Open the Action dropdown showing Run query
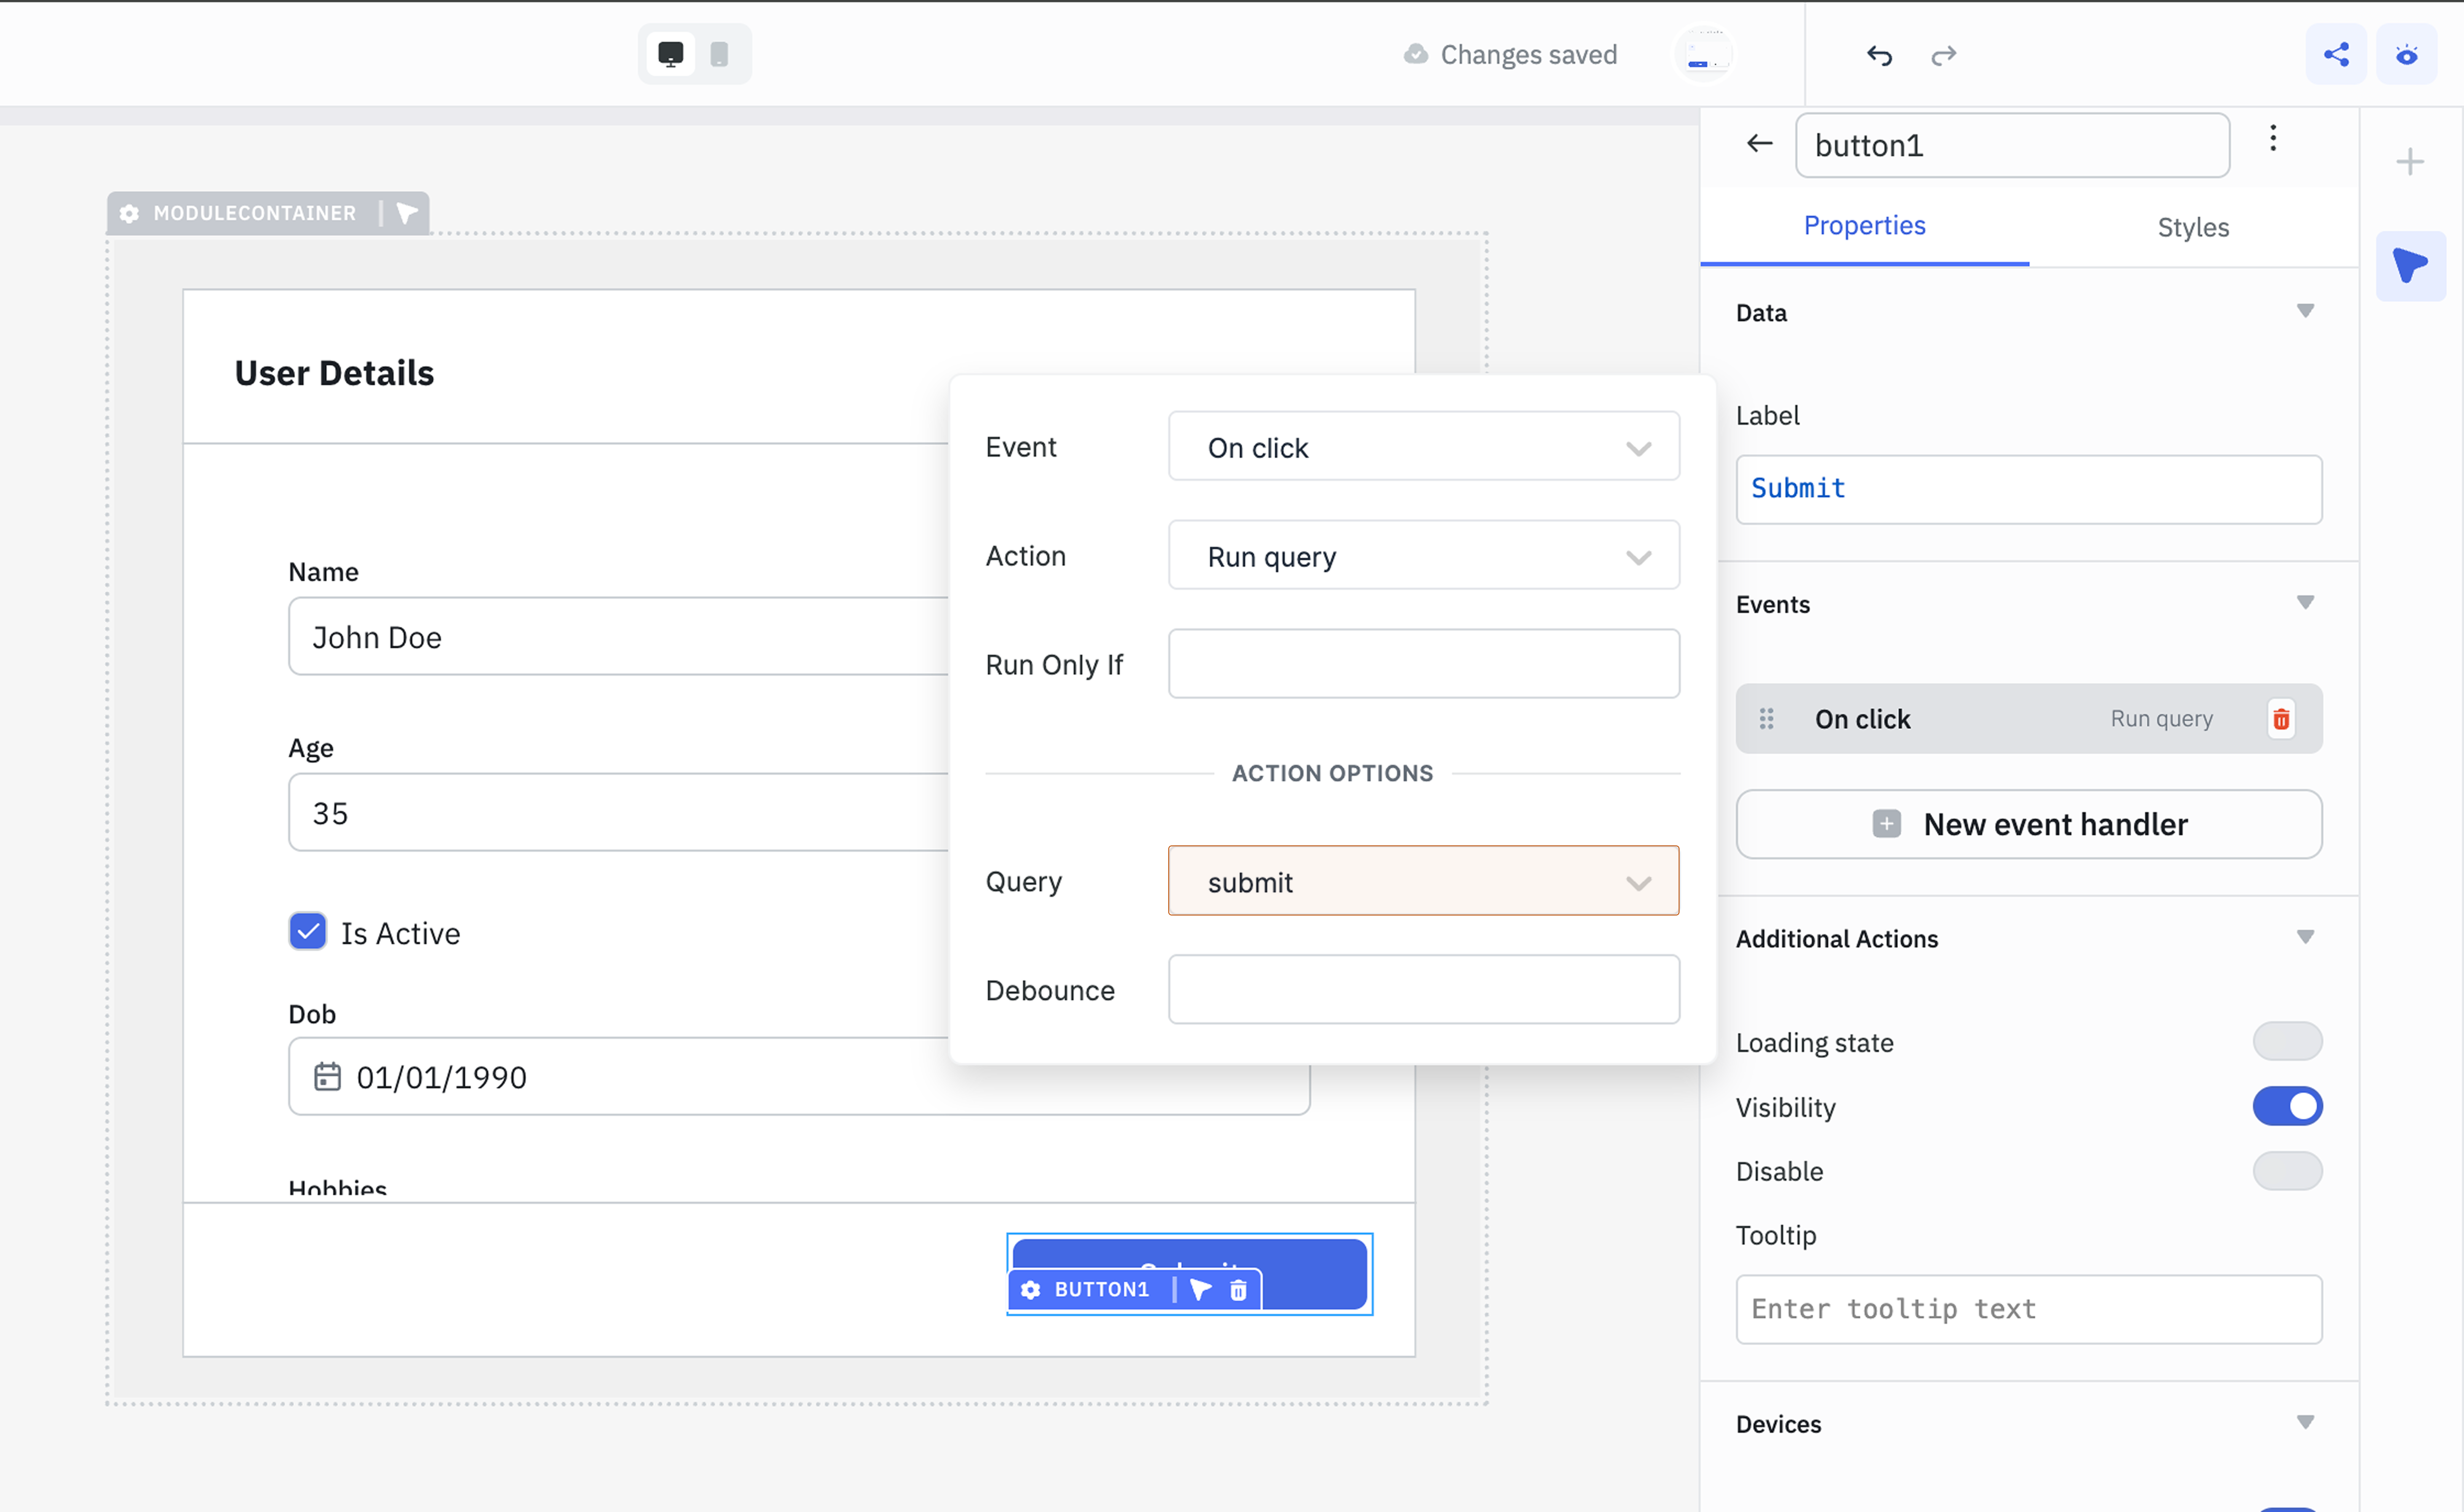 (1423, 556)
